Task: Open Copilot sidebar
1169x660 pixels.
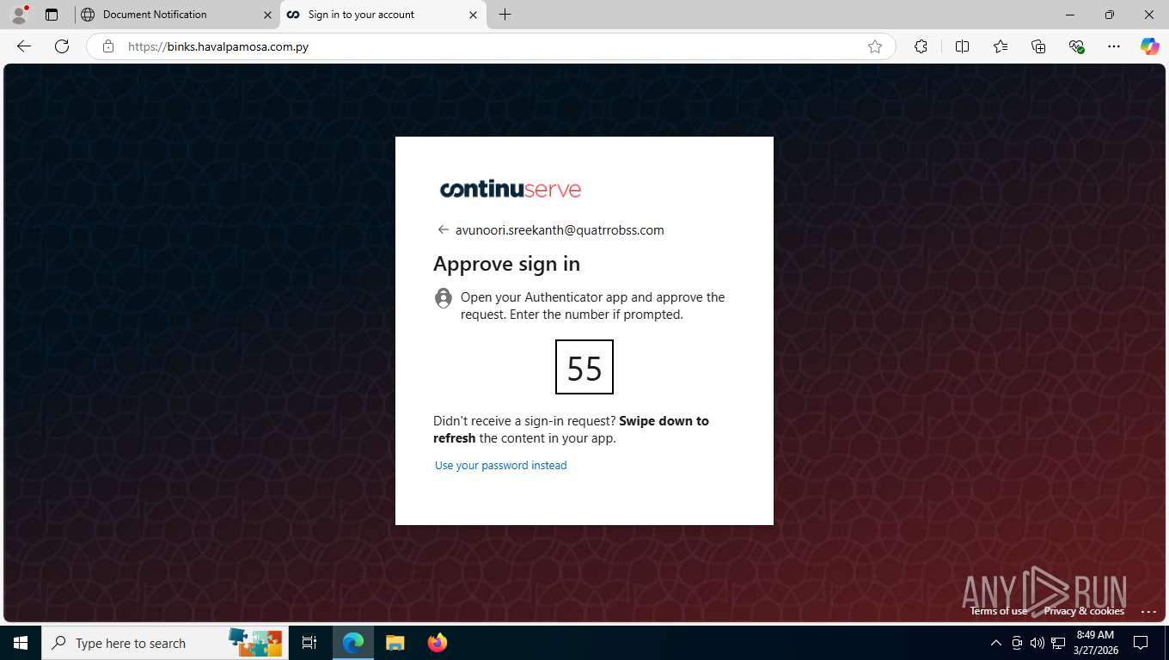Action: pos(1150,46)
